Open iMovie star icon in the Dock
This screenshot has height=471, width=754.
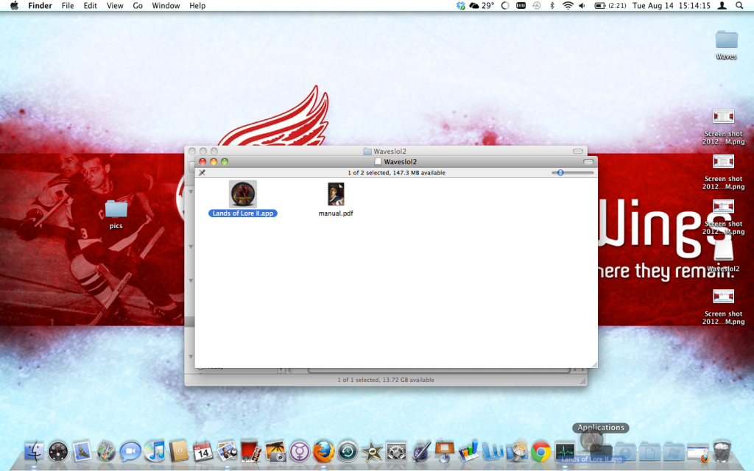(372, 452)
